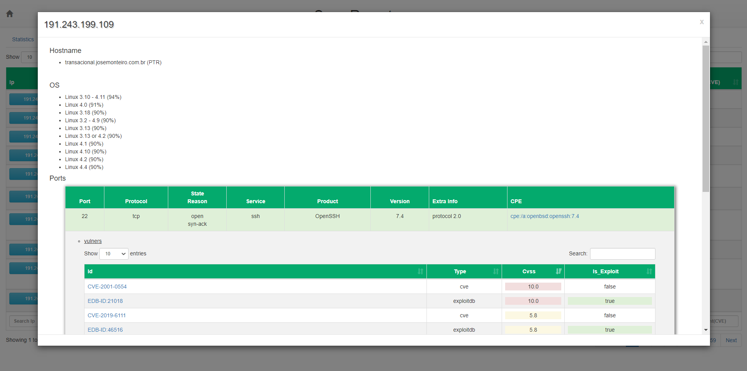Screen dimensions: 747x371
Task: Click the tcp protocol cell
Action: point(136,220)
